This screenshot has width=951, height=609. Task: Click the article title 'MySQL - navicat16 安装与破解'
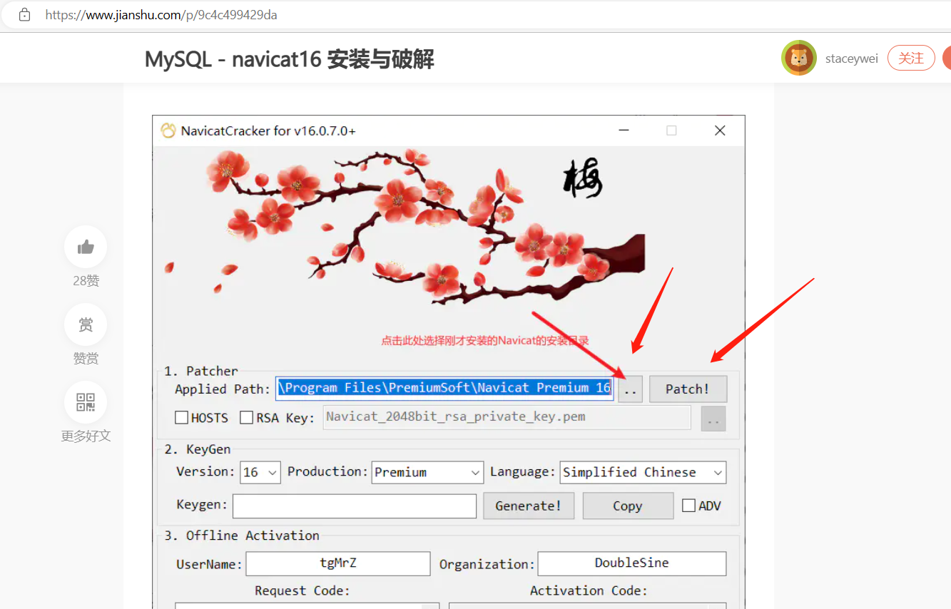[x=289, y=58]
